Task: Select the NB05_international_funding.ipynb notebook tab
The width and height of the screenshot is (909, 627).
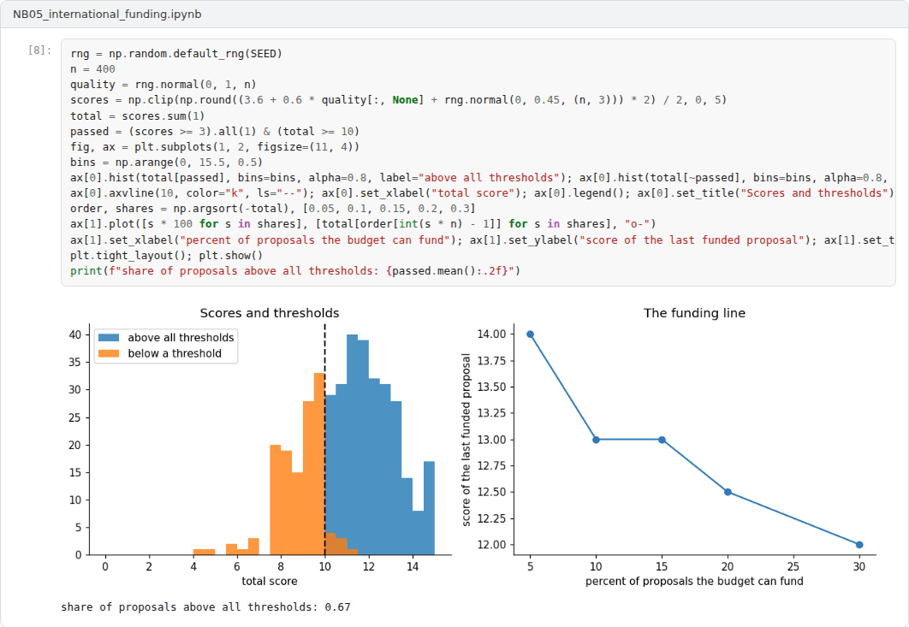Action: 107,14
